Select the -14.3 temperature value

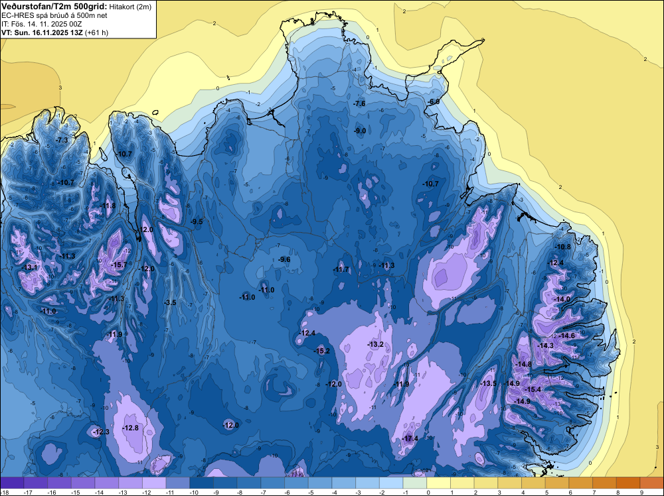pyautogui.click(x=545, y=345)
